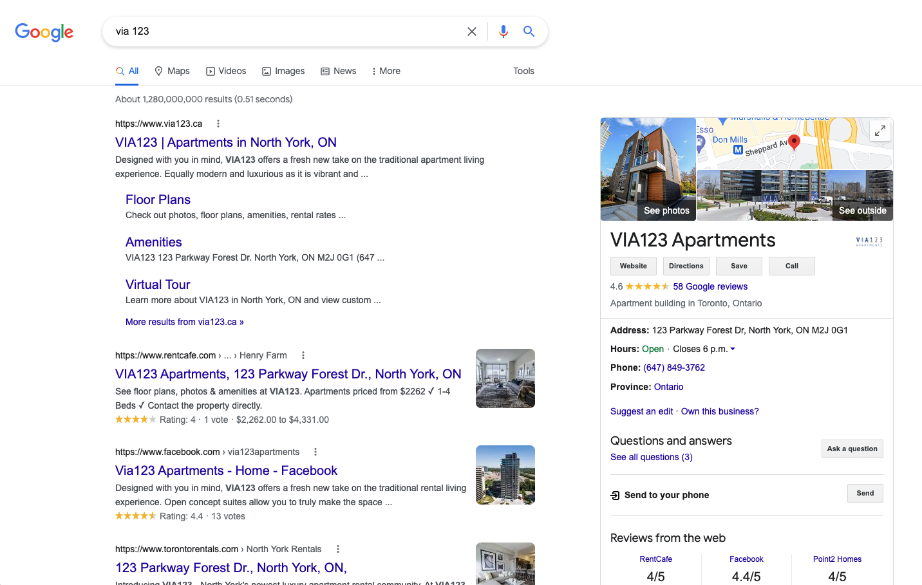
Task: Click the RentCafe result apartment thumbnail
Action: coord(505,378)
